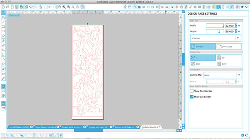The width and height of the screenshot is (250, 139).
Task: Select the Text tool in left toolbar
Action: [3, 69]
